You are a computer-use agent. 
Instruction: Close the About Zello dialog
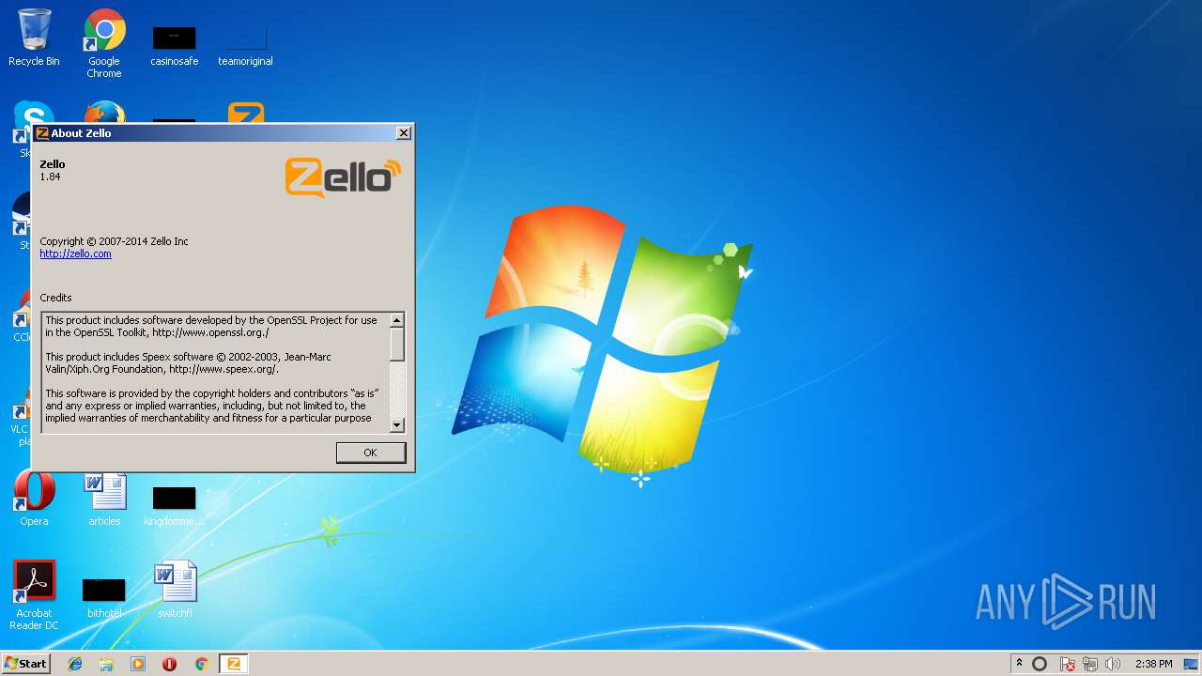[404, 133]
